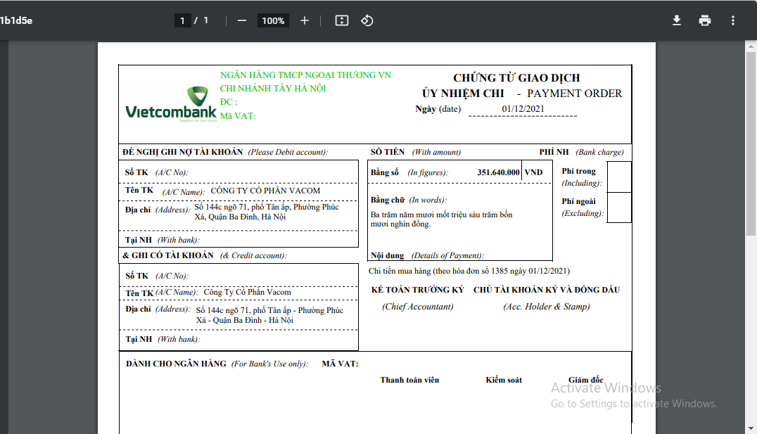The image size is (757, 434).
Task: Click the document title 1b1d5e
Action: tap(16, 20)
